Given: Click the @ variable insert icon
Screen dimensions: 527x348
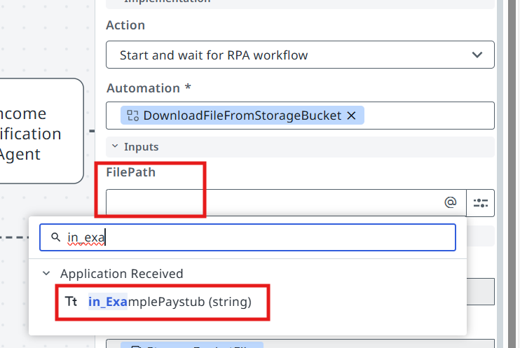Looking at the screenshot, I should 451,202.
